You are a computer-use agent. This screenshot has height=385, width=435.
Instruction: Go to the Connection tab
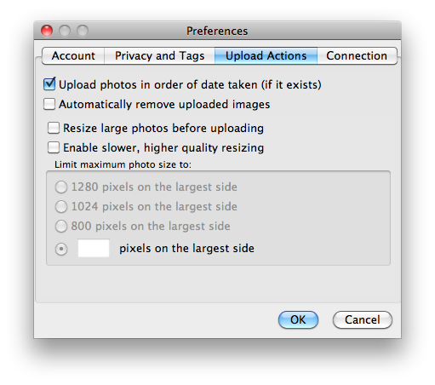(x=357, y=55)
